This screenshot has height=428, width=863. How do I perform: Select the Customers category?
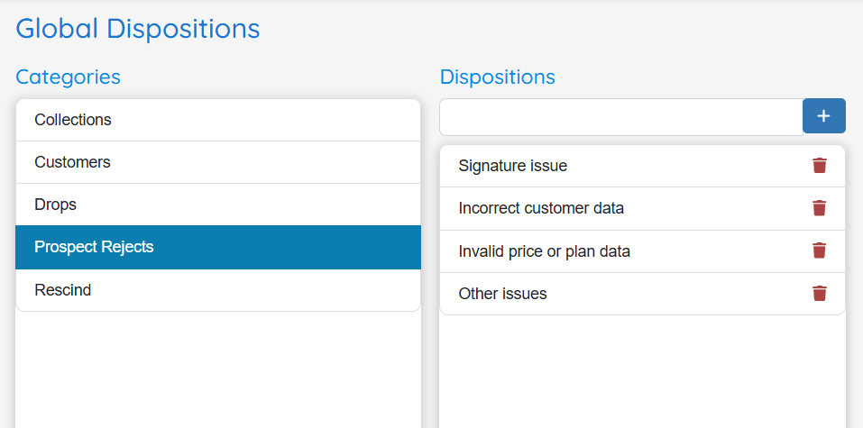[218, 162]
